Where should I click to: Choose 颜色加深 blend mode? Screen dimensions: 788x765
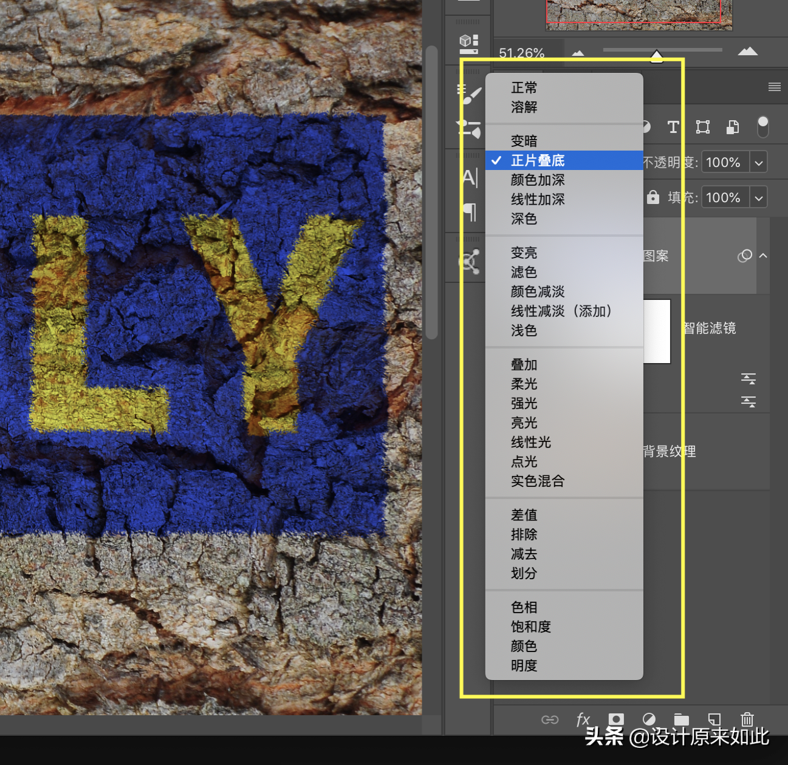(x=564, y=180)
